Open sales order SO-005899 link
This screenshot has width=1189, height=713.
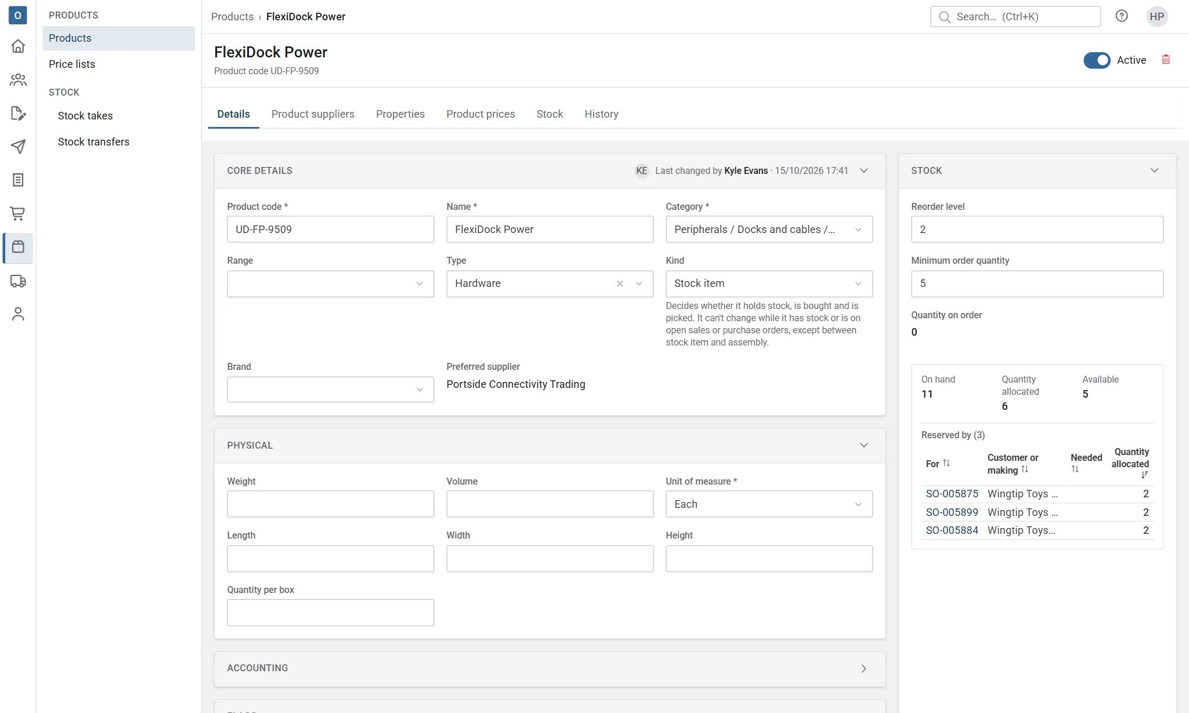coord(952,512)
